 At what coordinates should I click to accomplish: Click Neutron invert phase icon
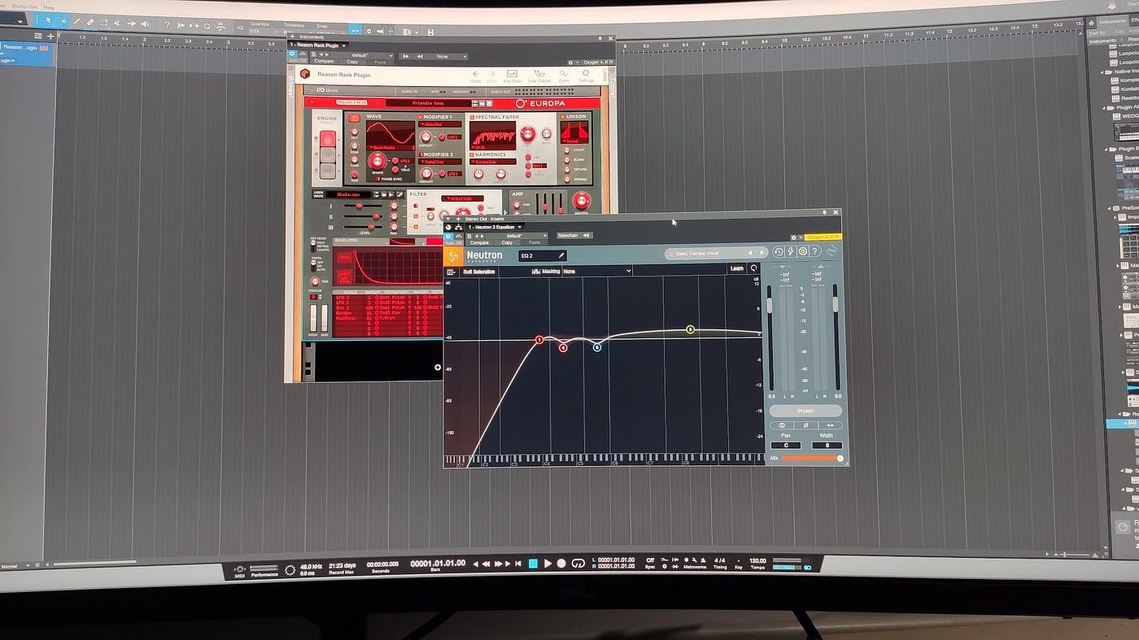pyautogui.click(x=806, y=425)
